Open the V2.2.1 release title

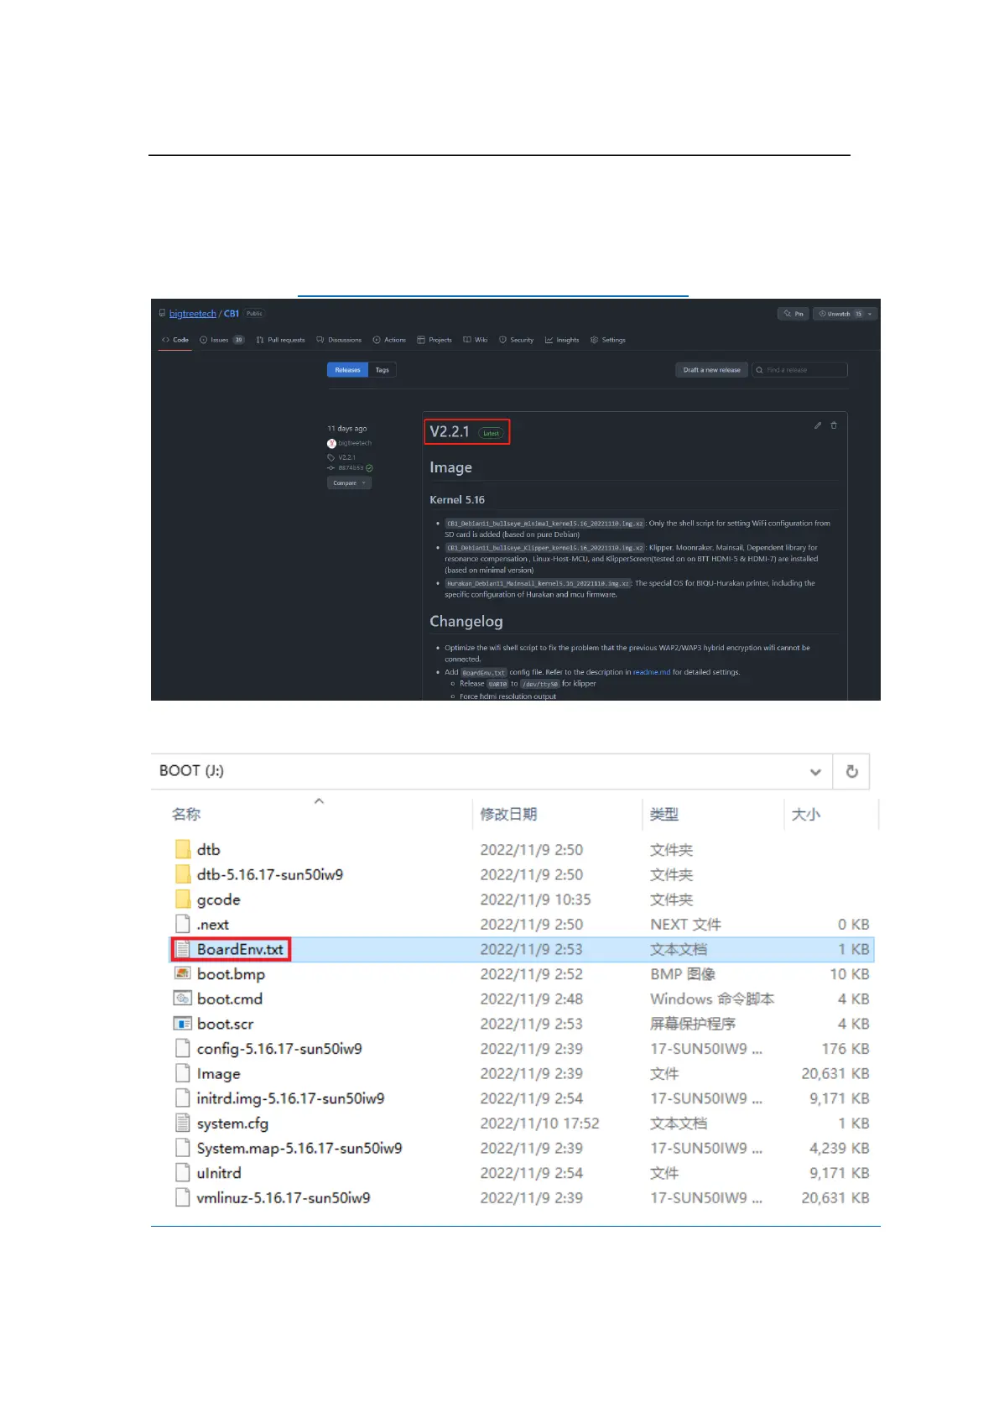click(x=450, y=432)
